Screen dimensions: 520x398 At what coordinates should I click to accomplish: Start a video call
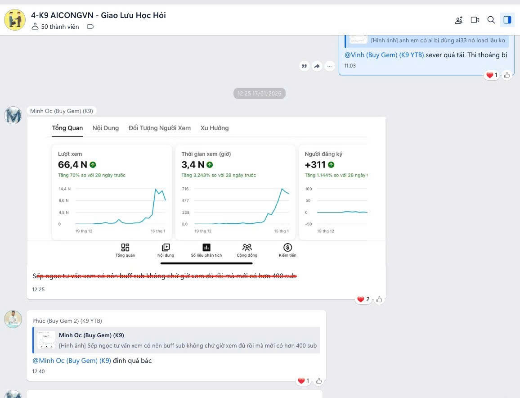point(475,20)
